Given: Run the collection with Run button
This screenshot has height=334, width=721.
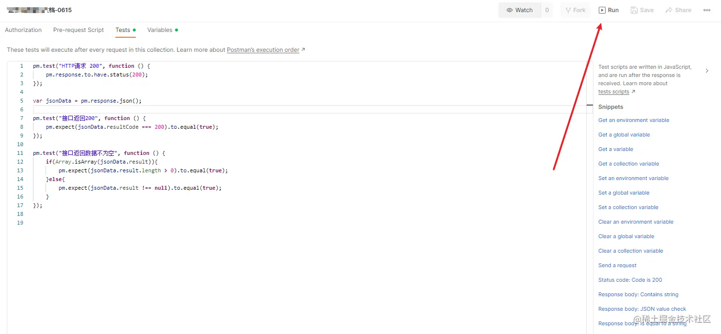Looking at the screenshot, I should [x=609, y=10].
